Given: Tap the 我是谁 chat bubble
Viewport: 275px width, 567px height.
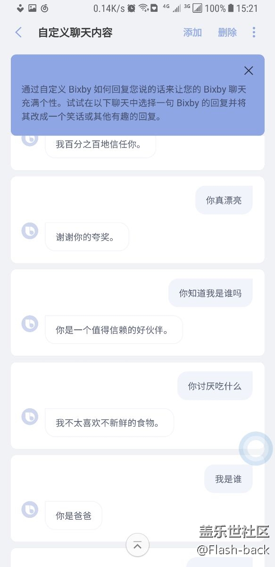Looking at the screenshot, I should [228, 478].
